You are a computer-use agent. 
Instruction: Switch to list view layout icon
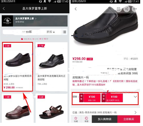pos(64,32)
